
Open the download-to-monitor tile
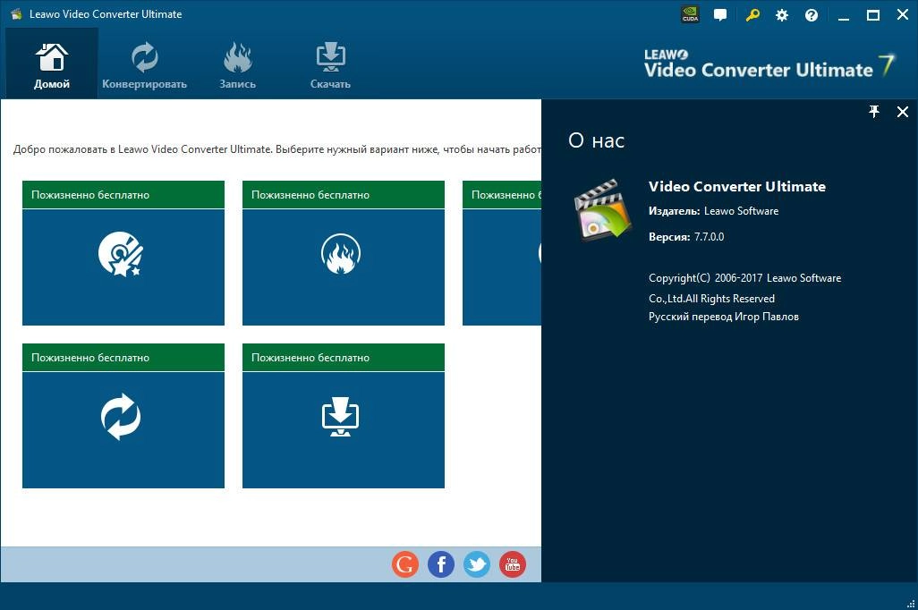click(343, 429)
